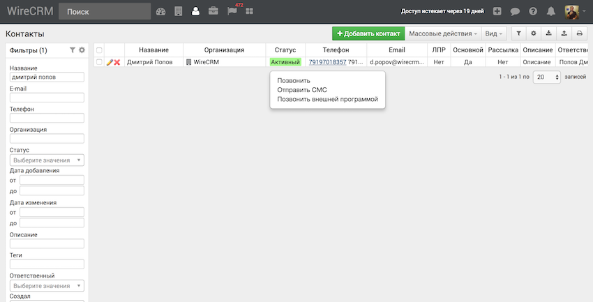Viewport: 593px width, 302px height.
Task: Open the organizations building icon in top bar
Action: pyautogui.click(x=179, y=11)
